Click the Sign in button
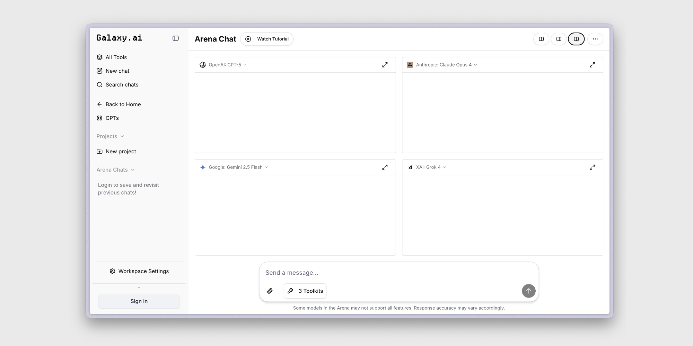This screenshot has height=346, width=693. point(139,301)
